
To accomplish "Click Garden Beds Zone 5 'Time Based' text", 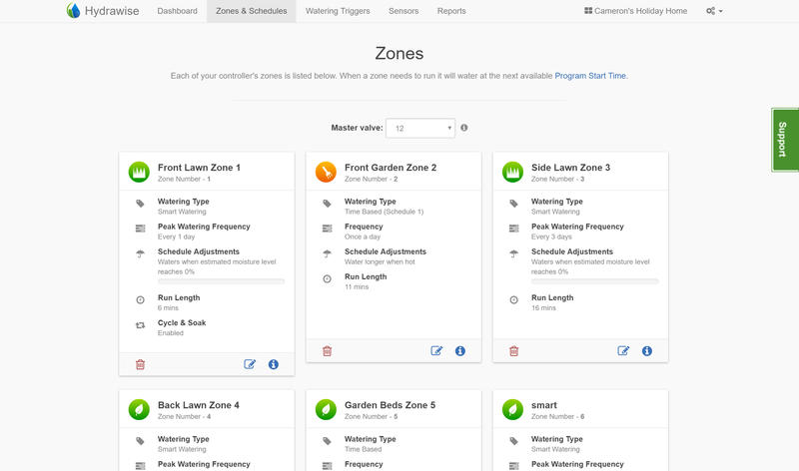I will click(363, 450).
